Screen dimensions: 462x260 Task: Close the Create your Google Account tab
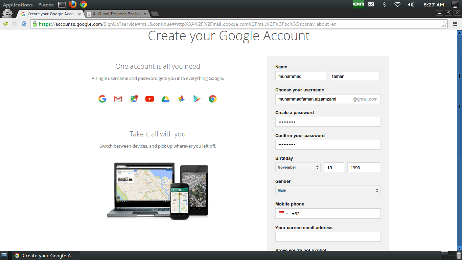tap(79, 14)
